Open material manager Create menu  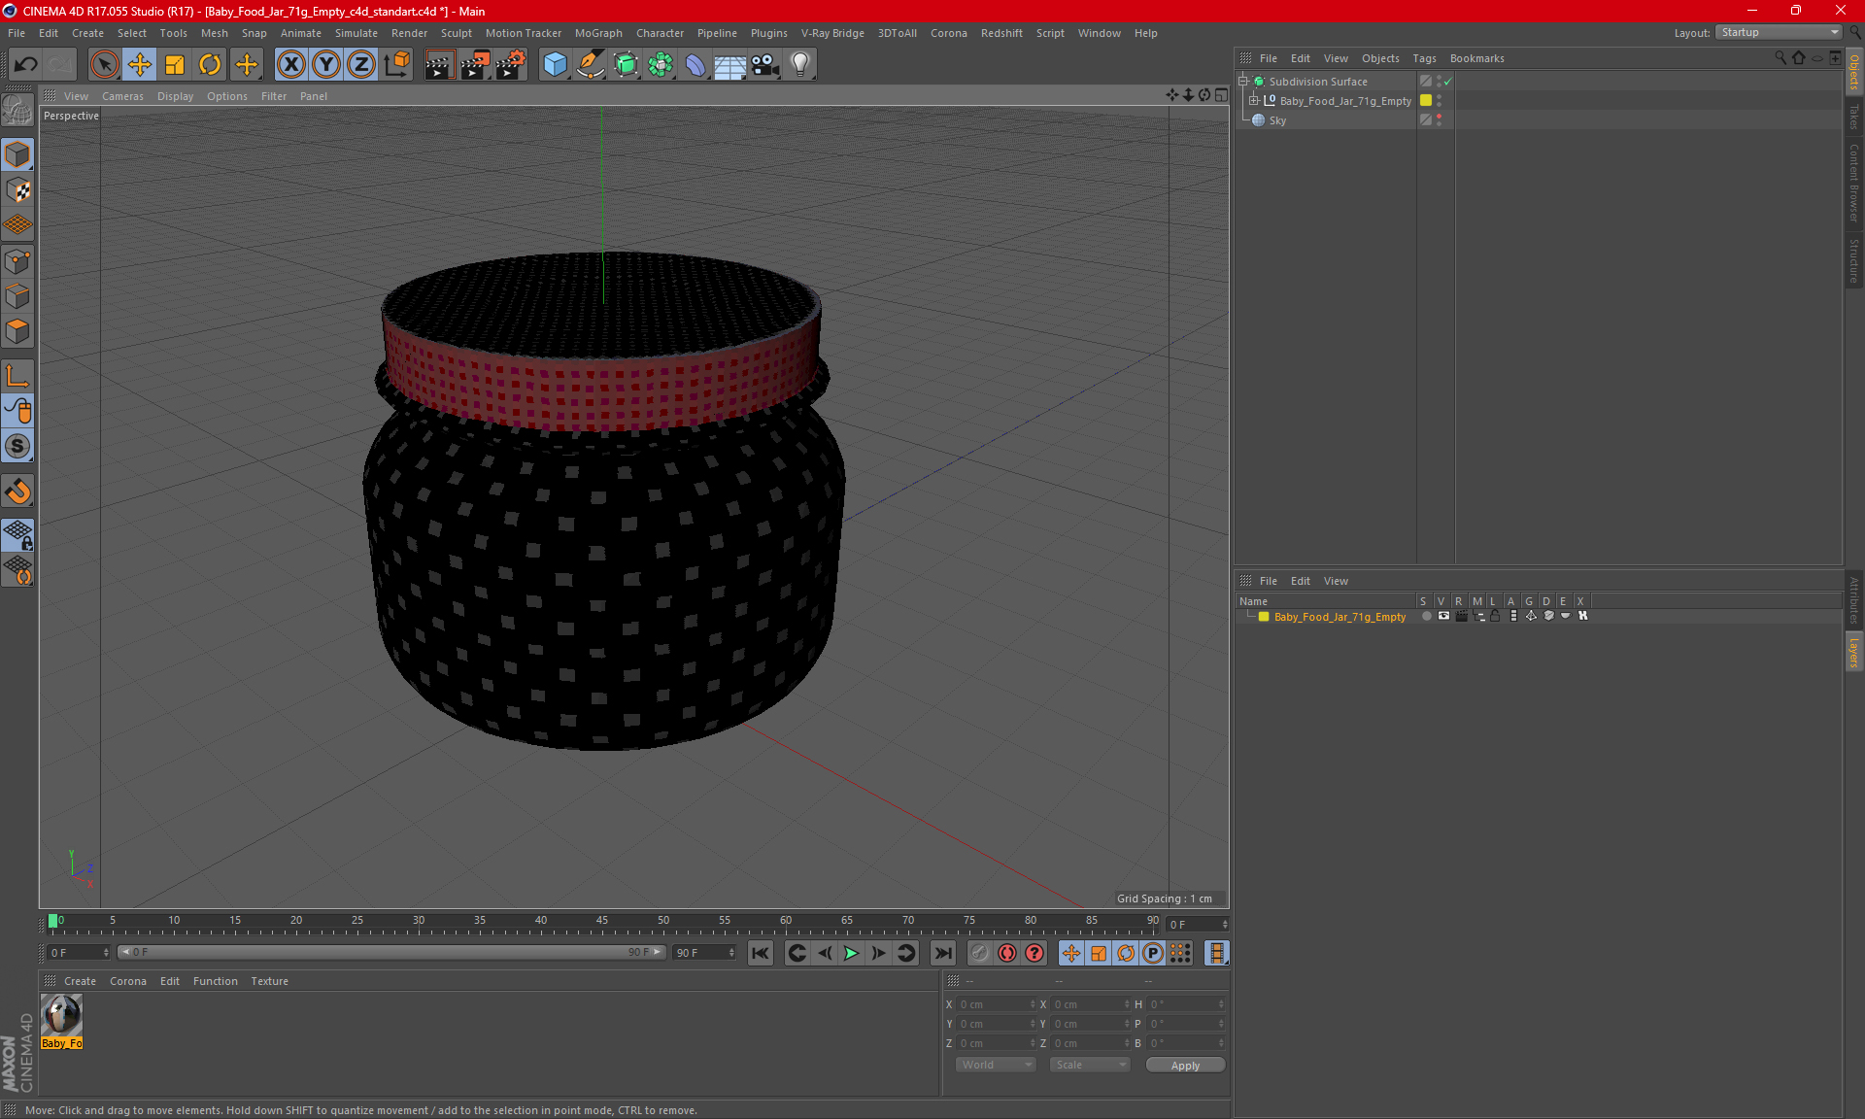pos(80,981)
